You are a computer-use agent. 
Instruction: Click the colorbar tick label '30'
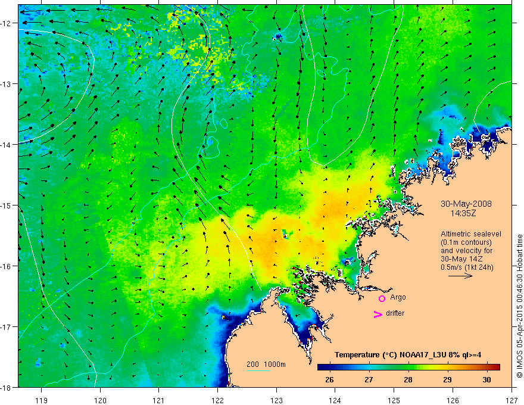pyautogui.click(x=486, y=379)
